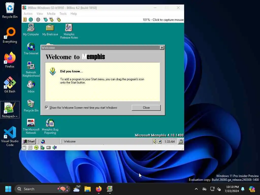Open Copilot Preview icon on taskbar
Screen dimensions: 260x195
click(x=252, y=189)
